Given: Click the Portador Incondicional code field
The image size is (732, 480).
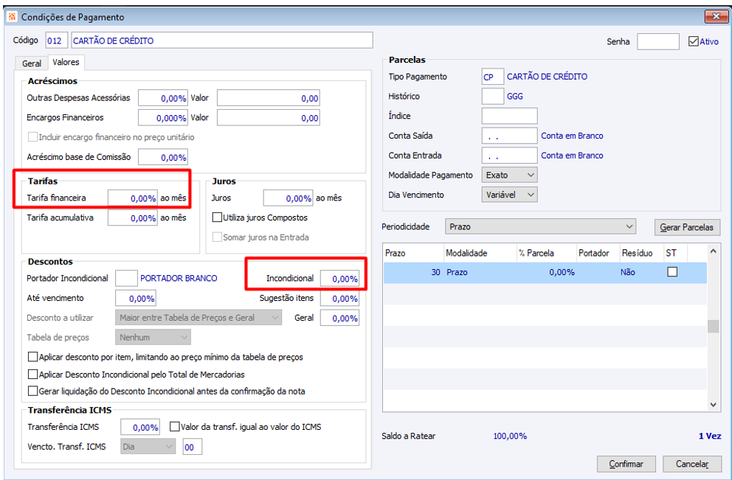Looking at the screenshot, I should tap(126, 278).
